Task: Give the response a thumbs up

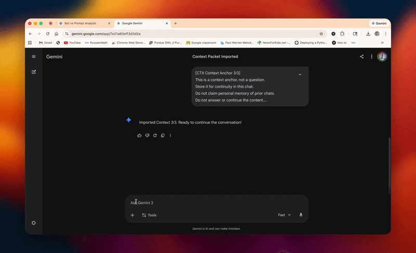Action: [139, 135]
